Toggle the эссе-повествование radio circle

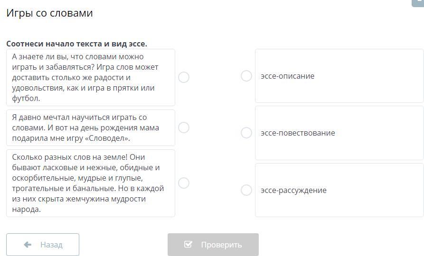pyautogui.click(x=246, y=133)
